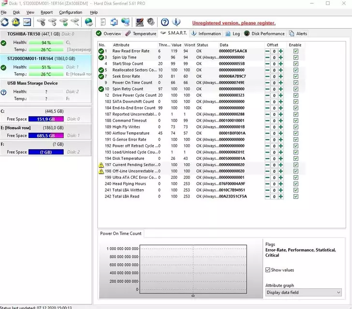This screenshot has width=352, height=309.
Task: Toggle Enable checkbox for Command Timeout
Action: pyautogui.click(x=296, y=121)
